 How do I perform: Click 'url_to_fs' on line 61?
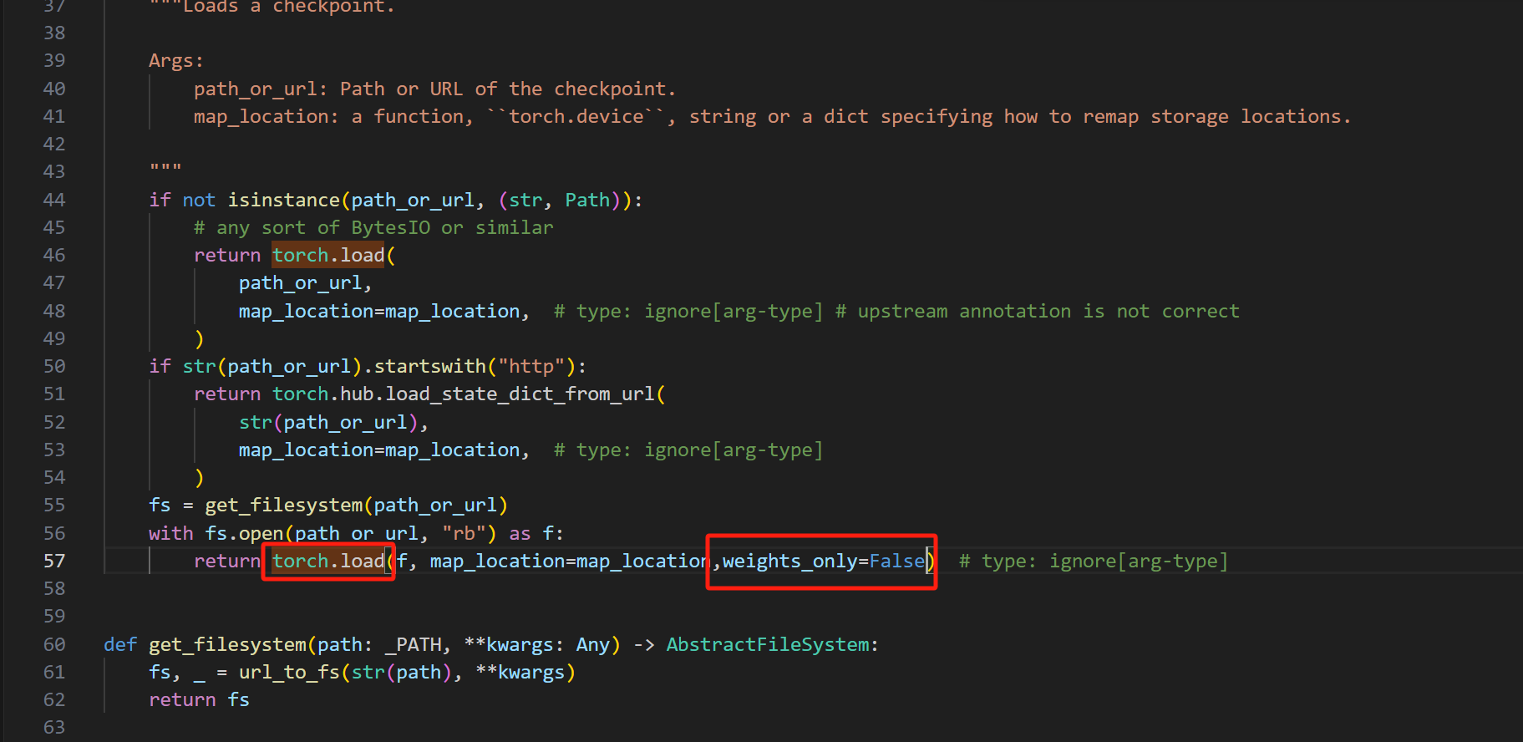click(x=289, y=672)
